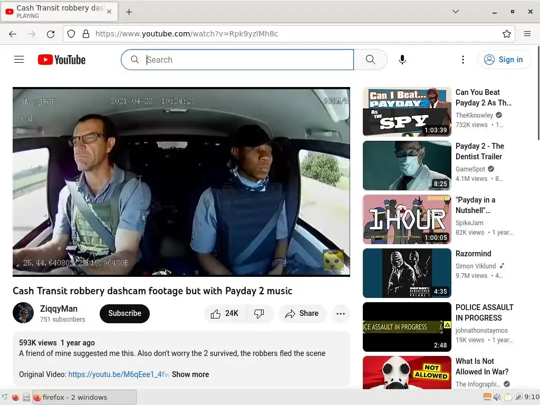Like the video with thumbs-up
The image size is (540, 405).
click(x=225, y=313)
